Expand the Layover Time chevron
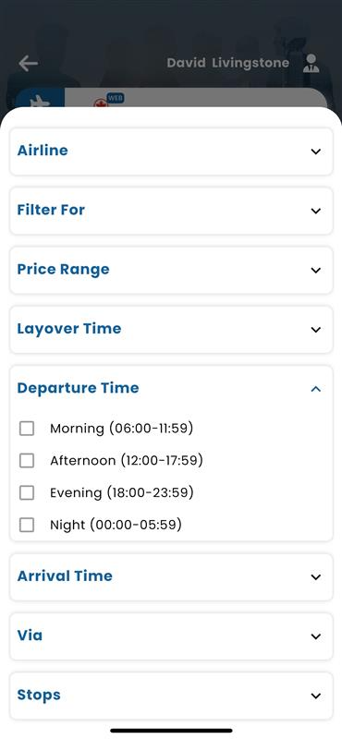This screenshot has height=739, width=342. 315,330
